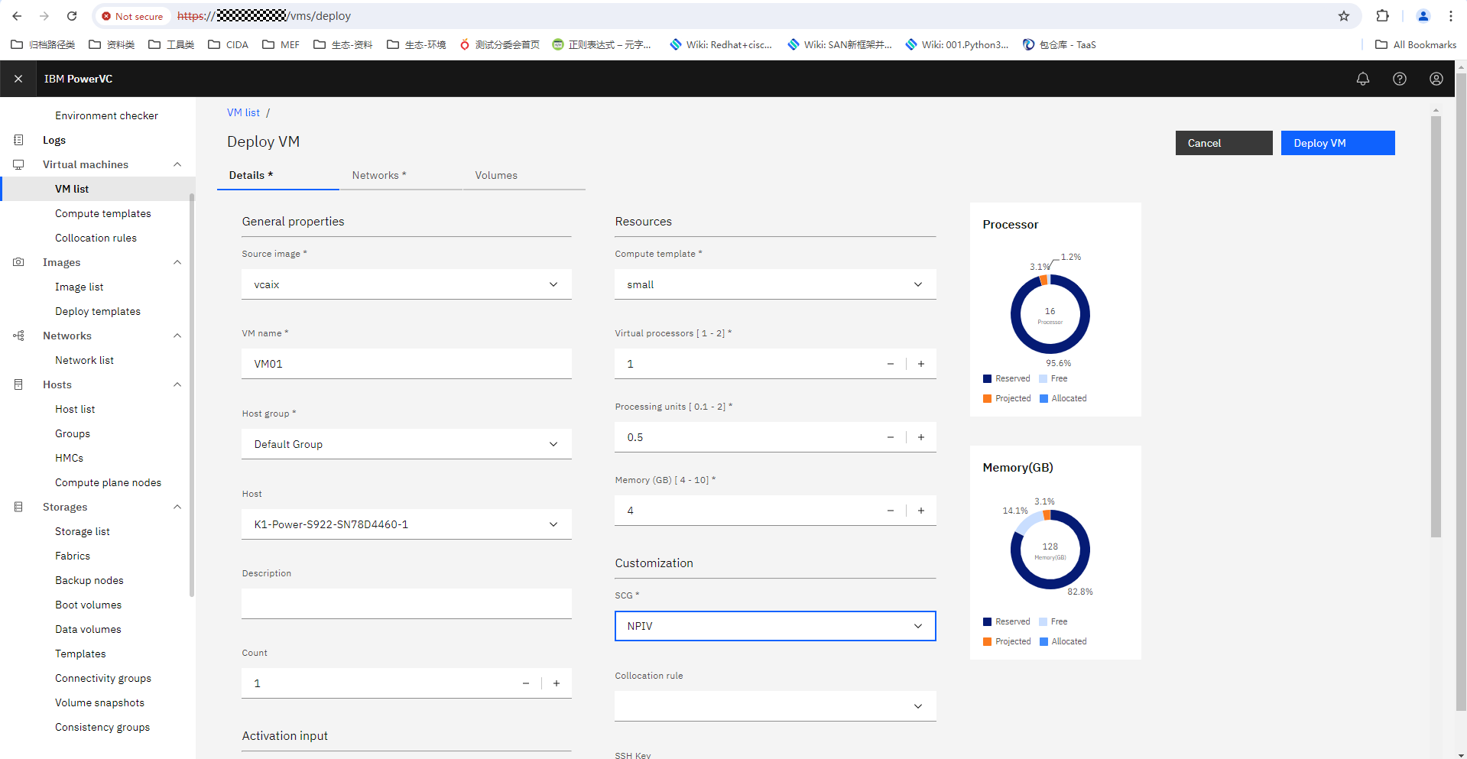
Task: Reload the page with browser refresh icon
Action: (x=72, y=16)
